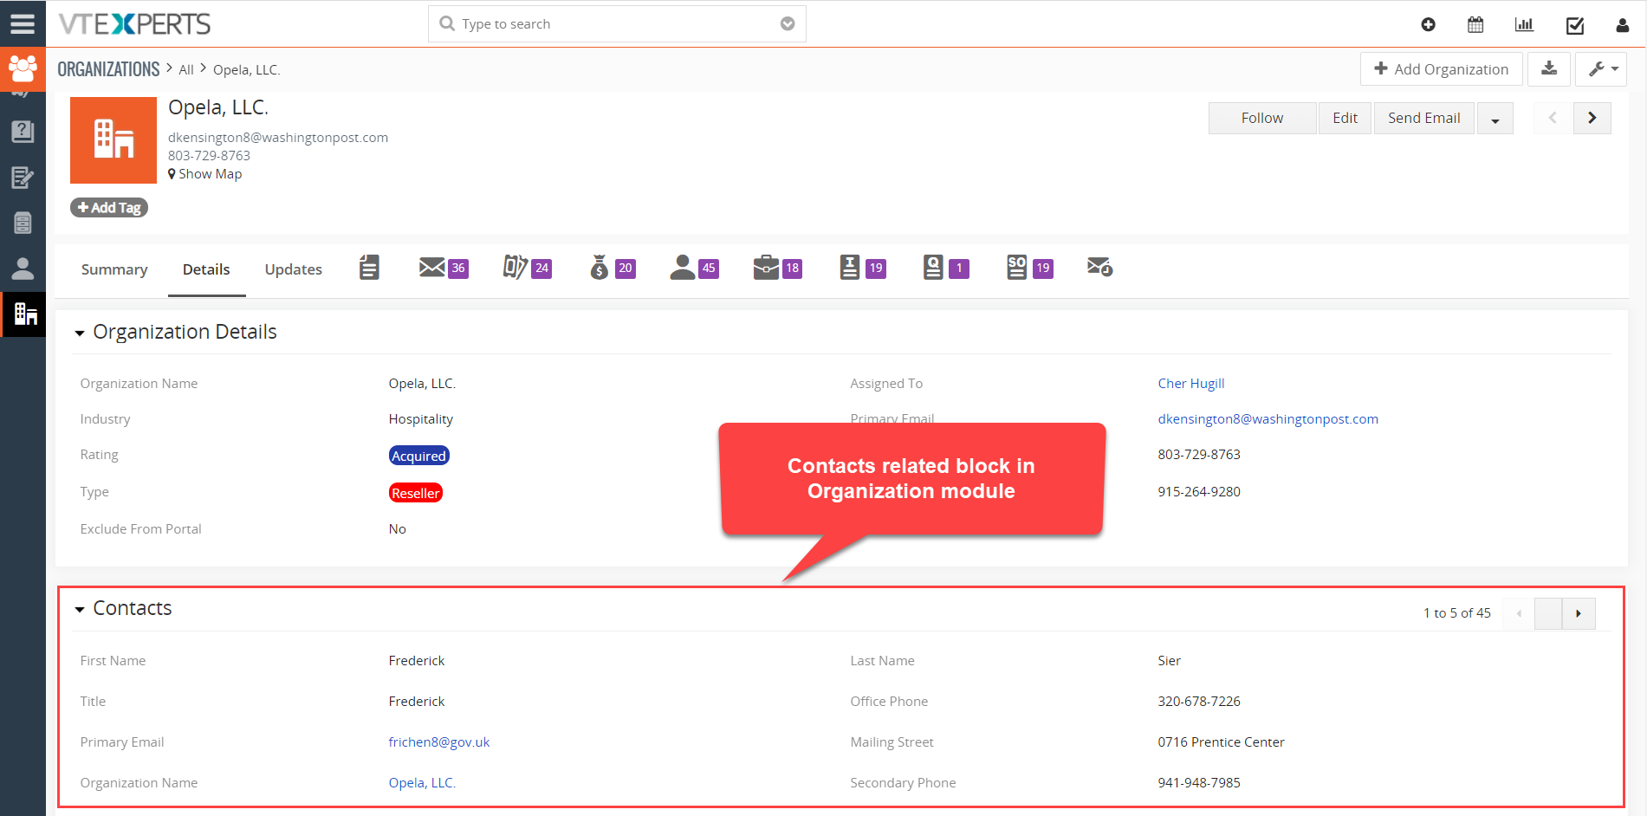Click the import download icon button
Viewport: 1647px width, 816px height.
click(x=1549, y=68)
